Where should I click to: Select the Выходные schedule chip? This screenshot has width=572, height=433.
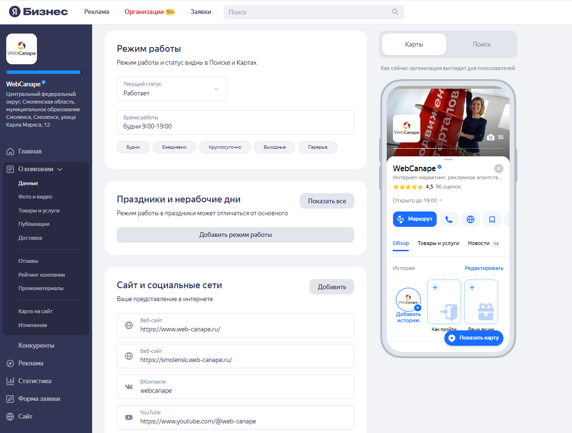(274, 147)
